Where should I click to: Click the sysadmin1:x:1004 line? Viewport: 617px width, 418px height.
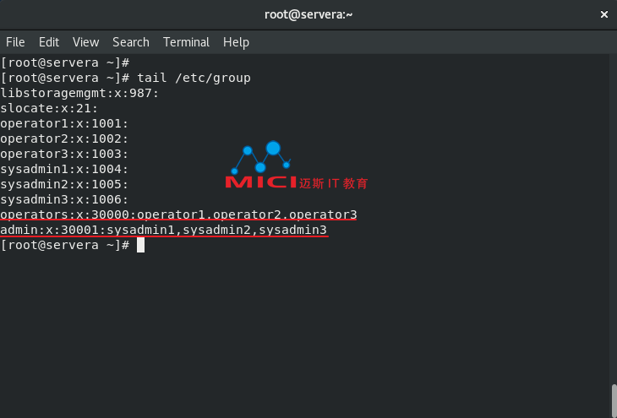click(64, 169)
